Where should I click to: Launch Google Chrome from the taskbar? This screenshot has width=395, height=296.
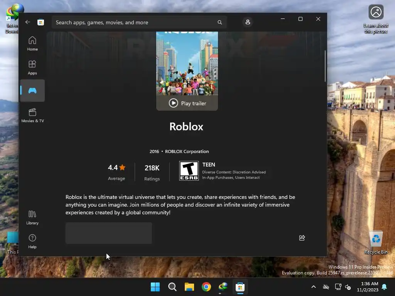click(206, 287)
